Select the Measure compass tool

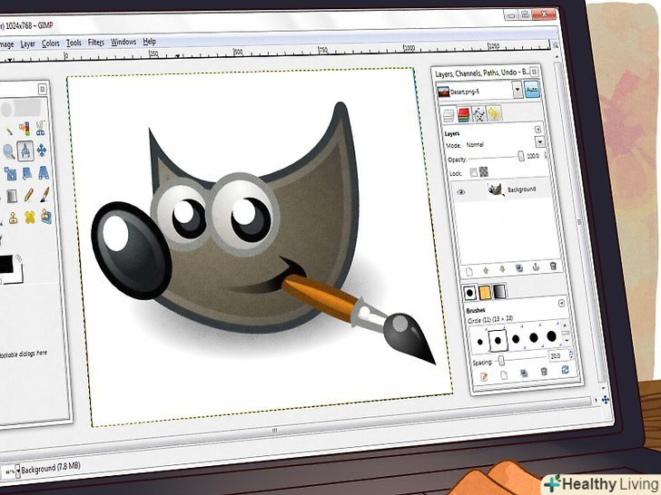coord(25,150)
